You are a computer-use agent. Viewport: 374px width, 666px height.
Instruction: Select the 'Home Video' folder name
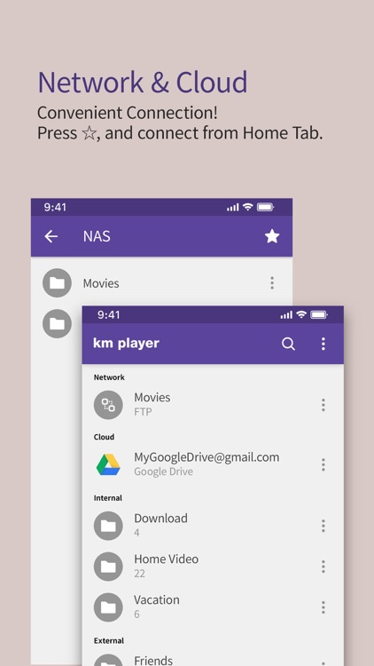pos(167,559)
